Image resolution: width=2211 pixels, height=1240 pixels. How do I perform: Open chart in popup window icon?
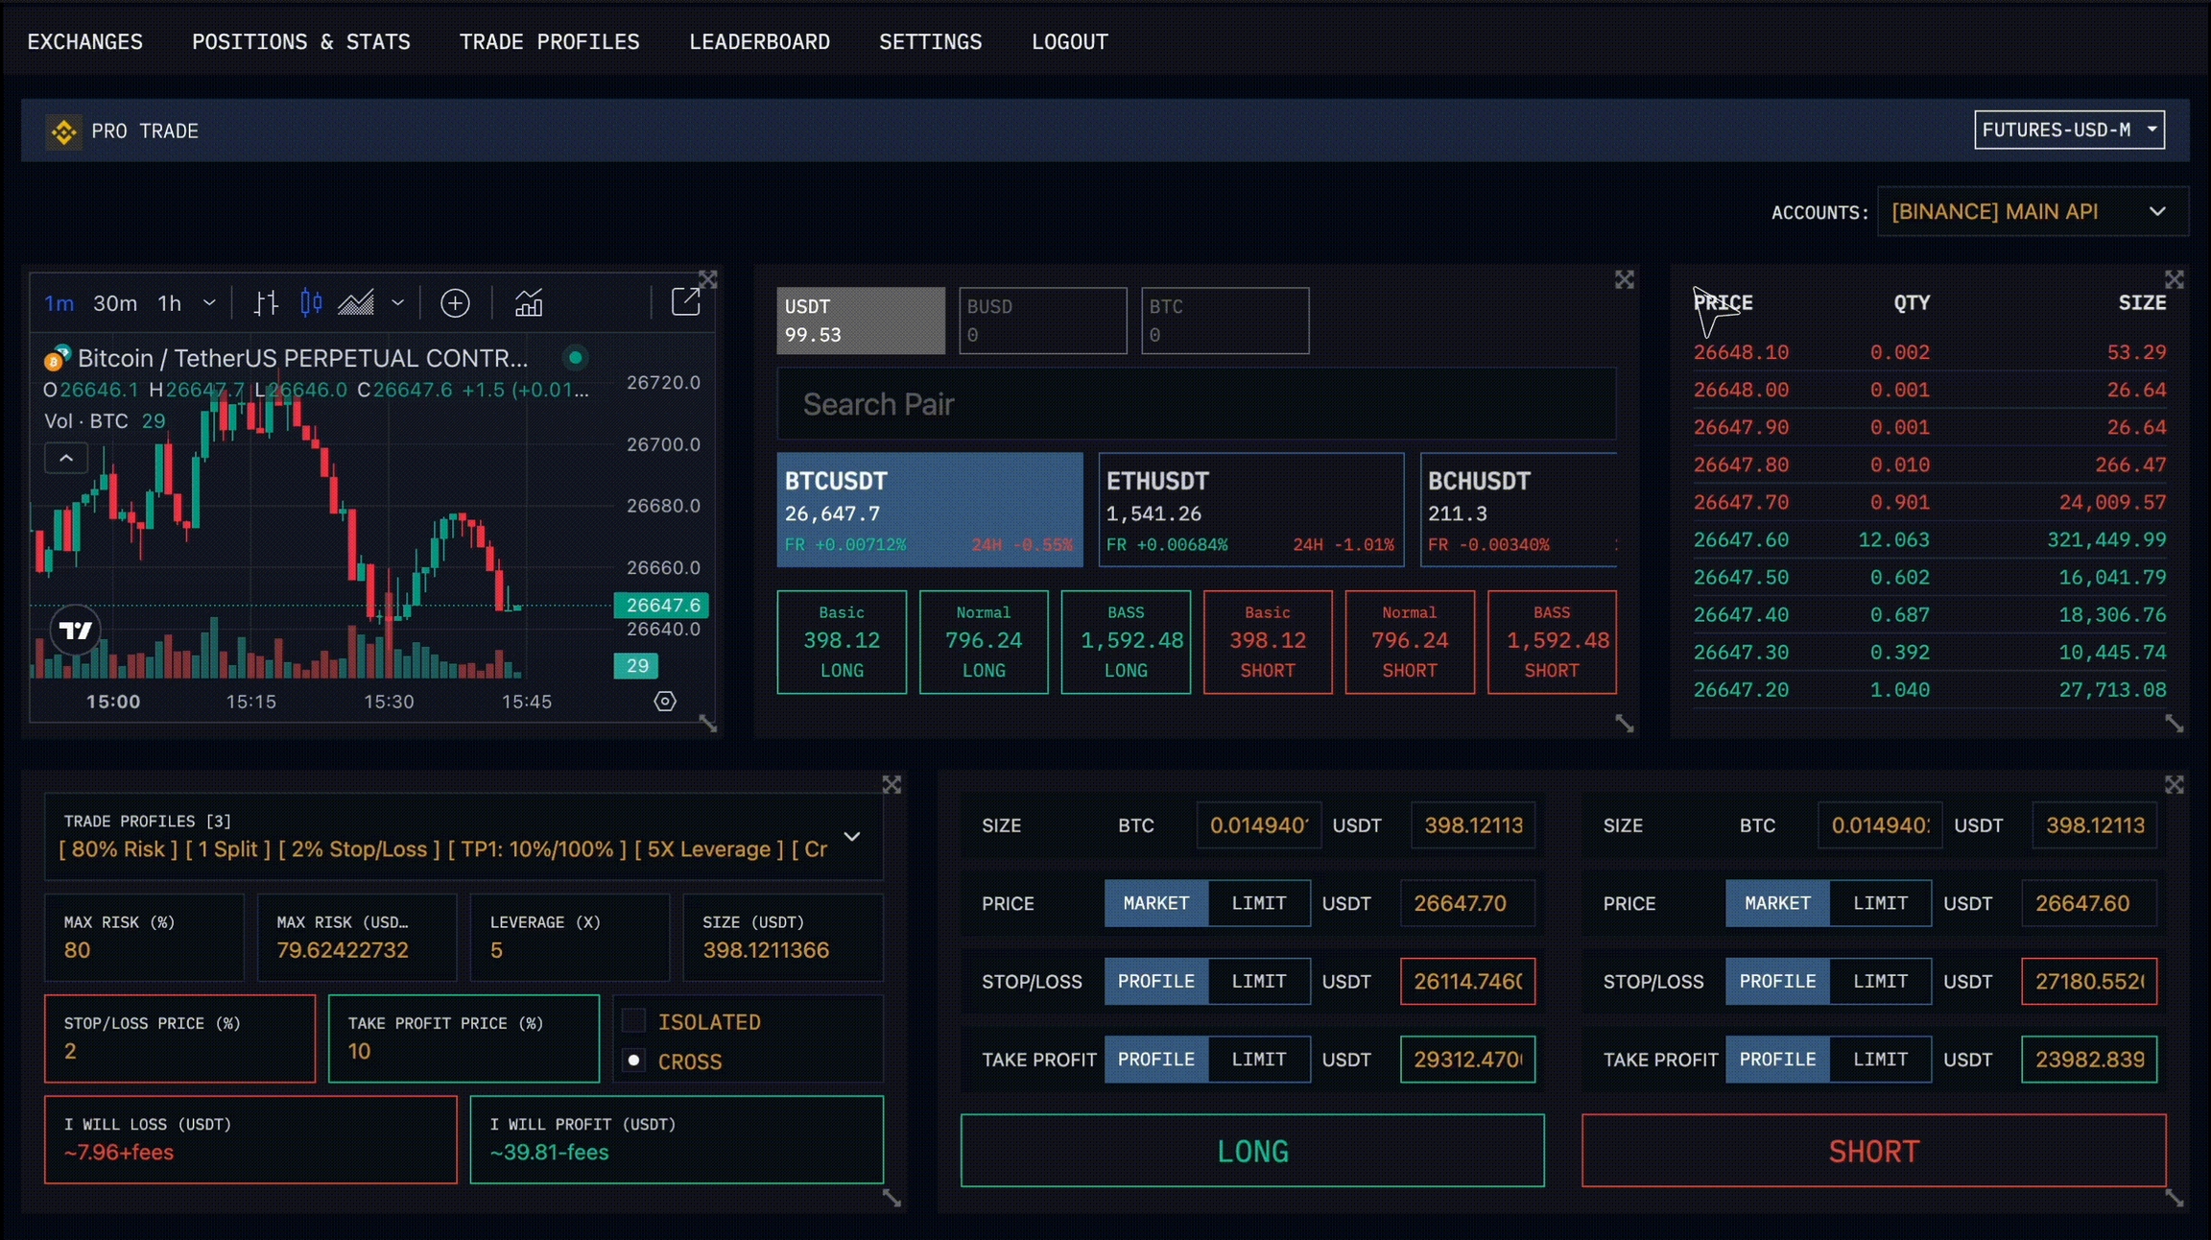(685, 301)
